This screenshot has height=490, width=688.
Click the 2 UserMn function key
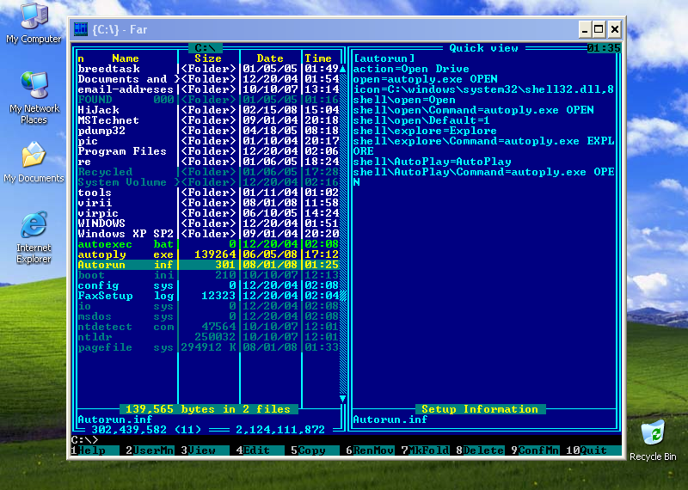pyautogui.click(x=150, y=450)
